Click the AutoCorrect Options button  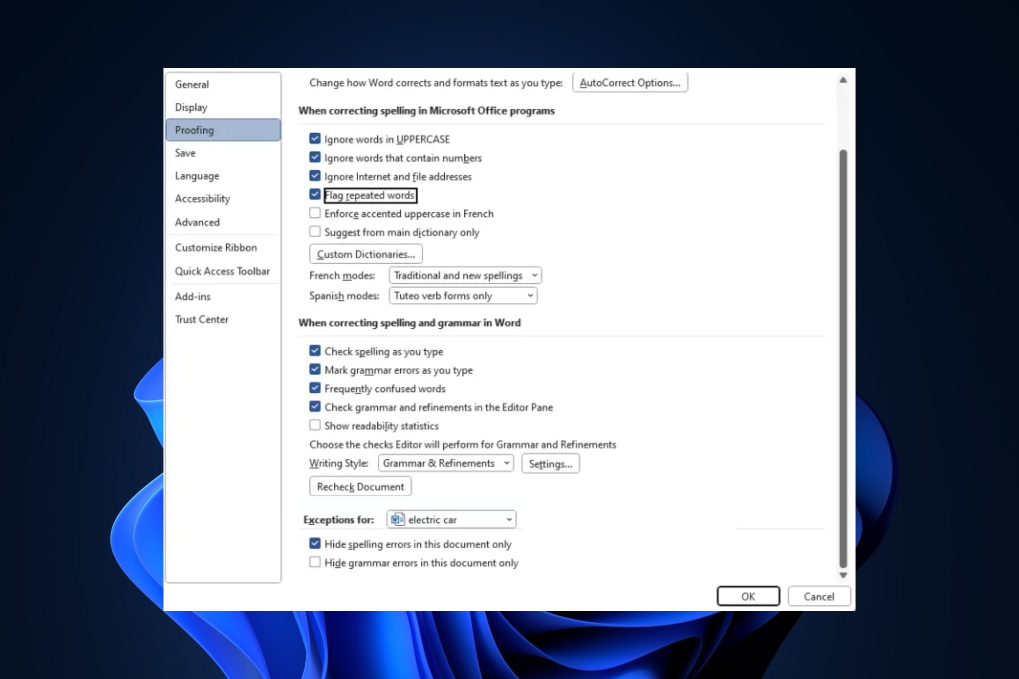629,83
